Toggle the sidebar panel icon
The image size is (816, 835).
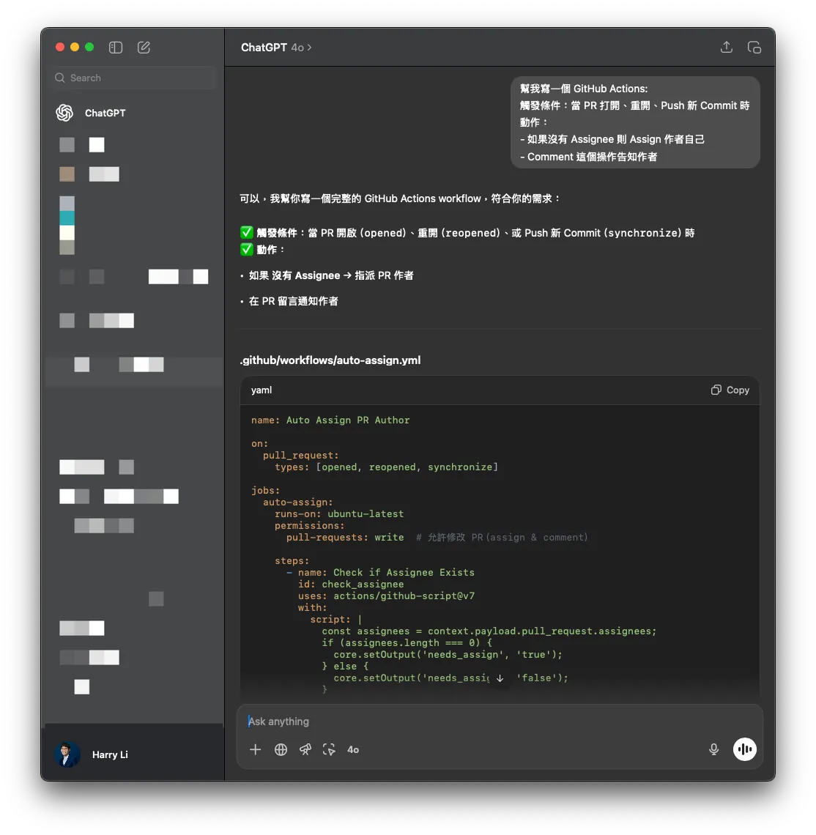116,48
